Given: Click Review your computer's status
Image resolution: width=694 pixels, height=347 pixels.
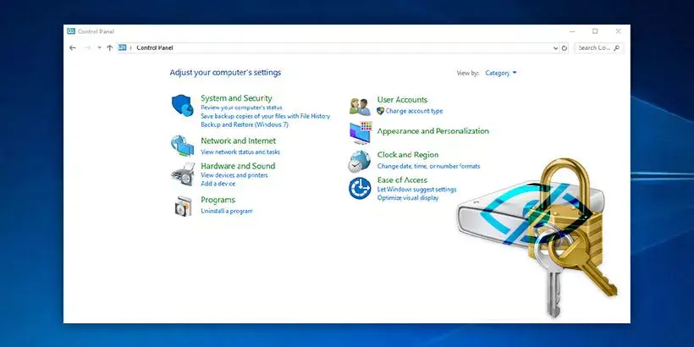Looking at the screenshot, I should pos(241,107).
